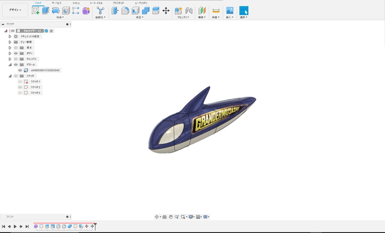This screenshot has height=233, width=385.
Task: Jump to the timeline beginning
Action: (3, 226)
